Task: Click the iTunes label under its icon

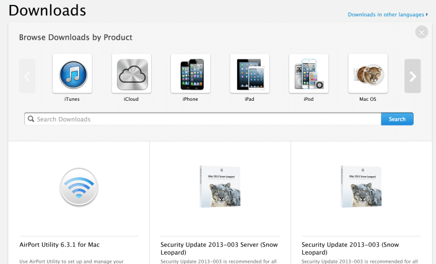Action: click(x=72, y=99)
